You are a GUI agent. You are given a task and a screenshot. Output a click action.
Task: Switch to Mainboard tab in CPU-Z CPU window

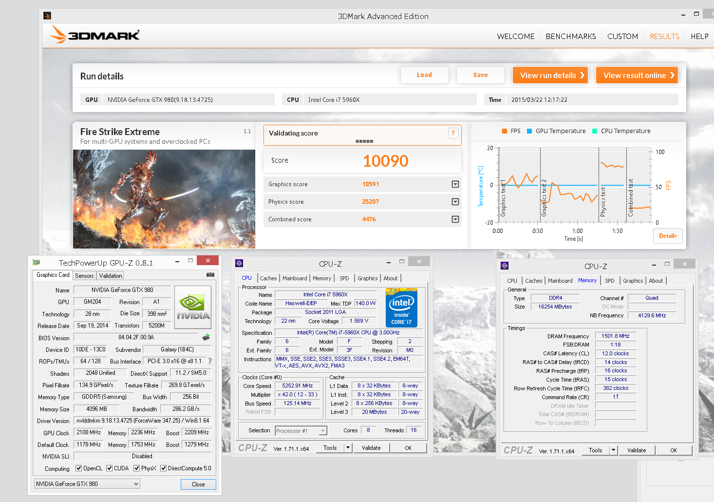(x=295, y=278)
